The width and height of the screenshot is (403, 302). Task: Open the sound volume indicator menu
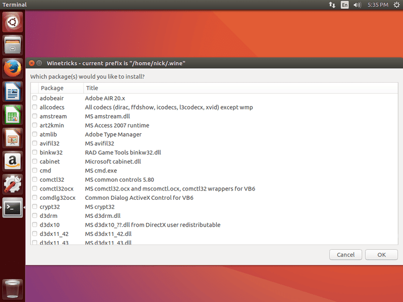coord(357,5)
